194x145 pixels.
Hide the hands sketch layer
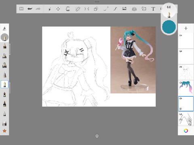[181, 114]
